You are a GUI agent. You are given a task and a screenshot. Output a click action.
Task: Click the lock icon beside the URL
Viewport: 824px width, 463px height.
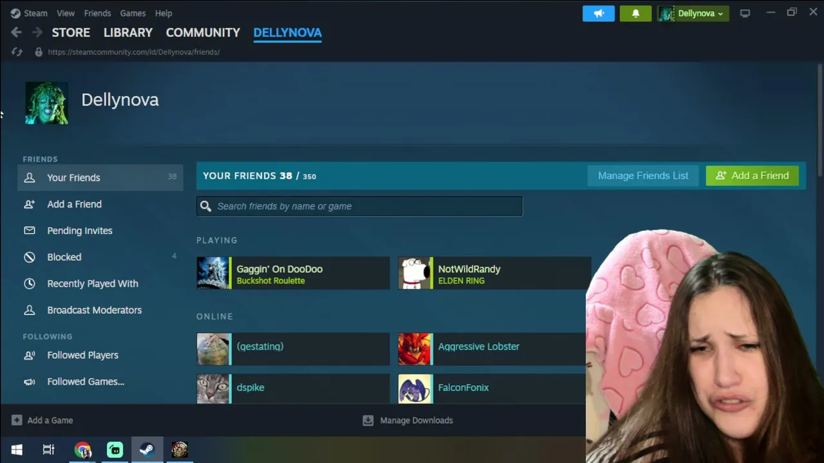coord(39,52)
